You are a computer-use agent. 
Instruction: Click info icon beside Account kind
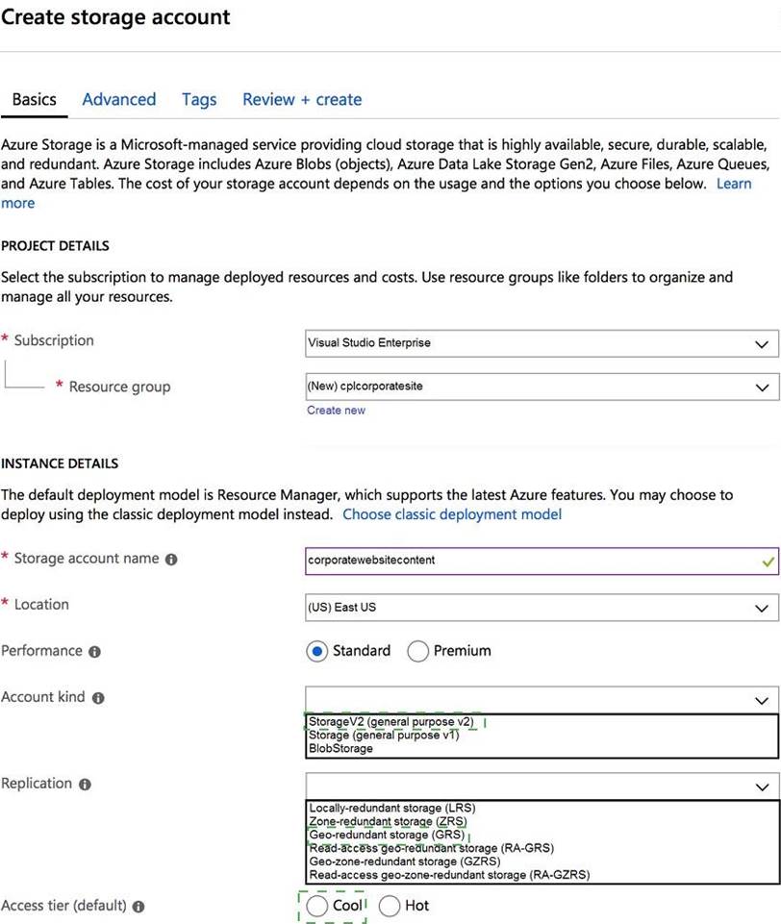coord(98,698)
